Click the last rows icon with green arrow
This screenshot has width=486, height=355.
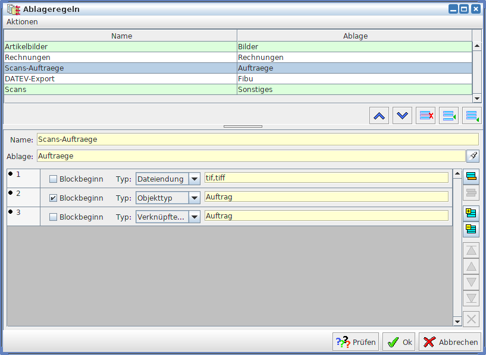(x=472, y=116)
